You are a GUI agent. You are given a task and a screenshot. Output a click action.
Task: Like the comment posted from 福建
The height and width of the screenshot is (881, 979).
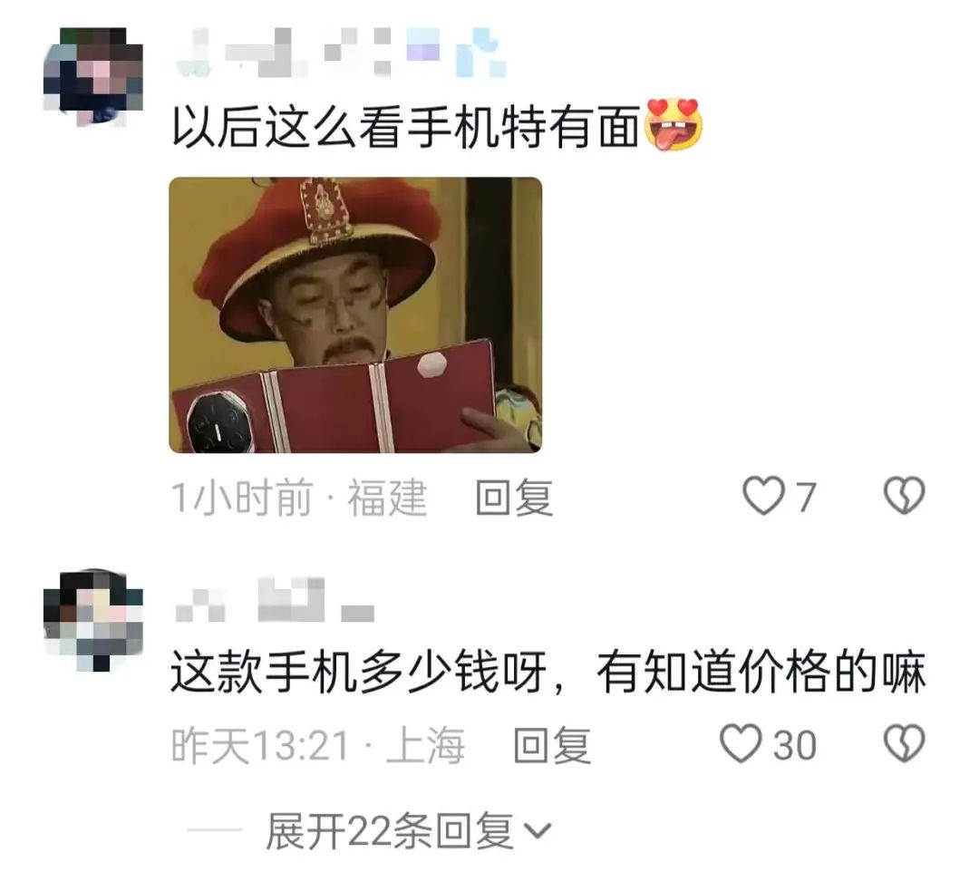click(763, 497)
